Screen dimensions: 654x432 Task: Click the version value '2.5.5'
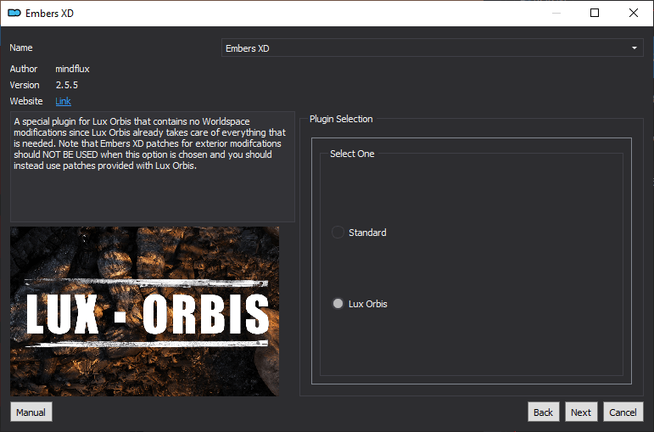tap(67, 85)
